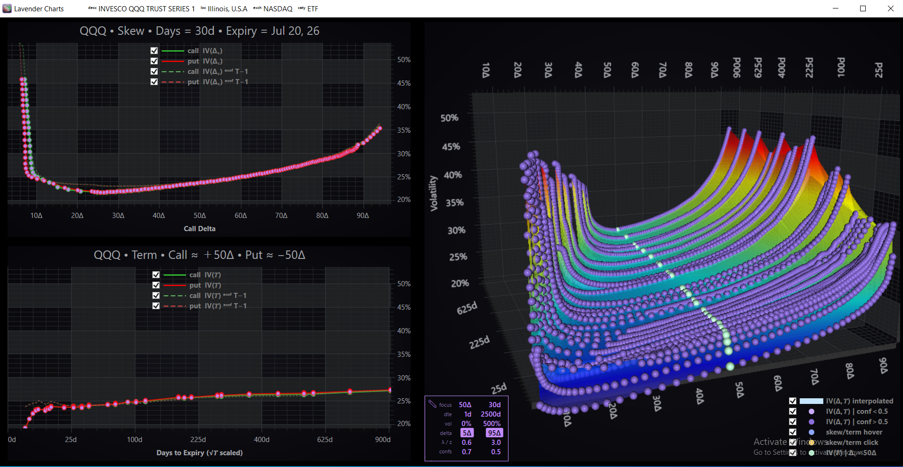Select the highlighted 95Δ delta maximum
903x467 pixels.
[x=494, y=433]
